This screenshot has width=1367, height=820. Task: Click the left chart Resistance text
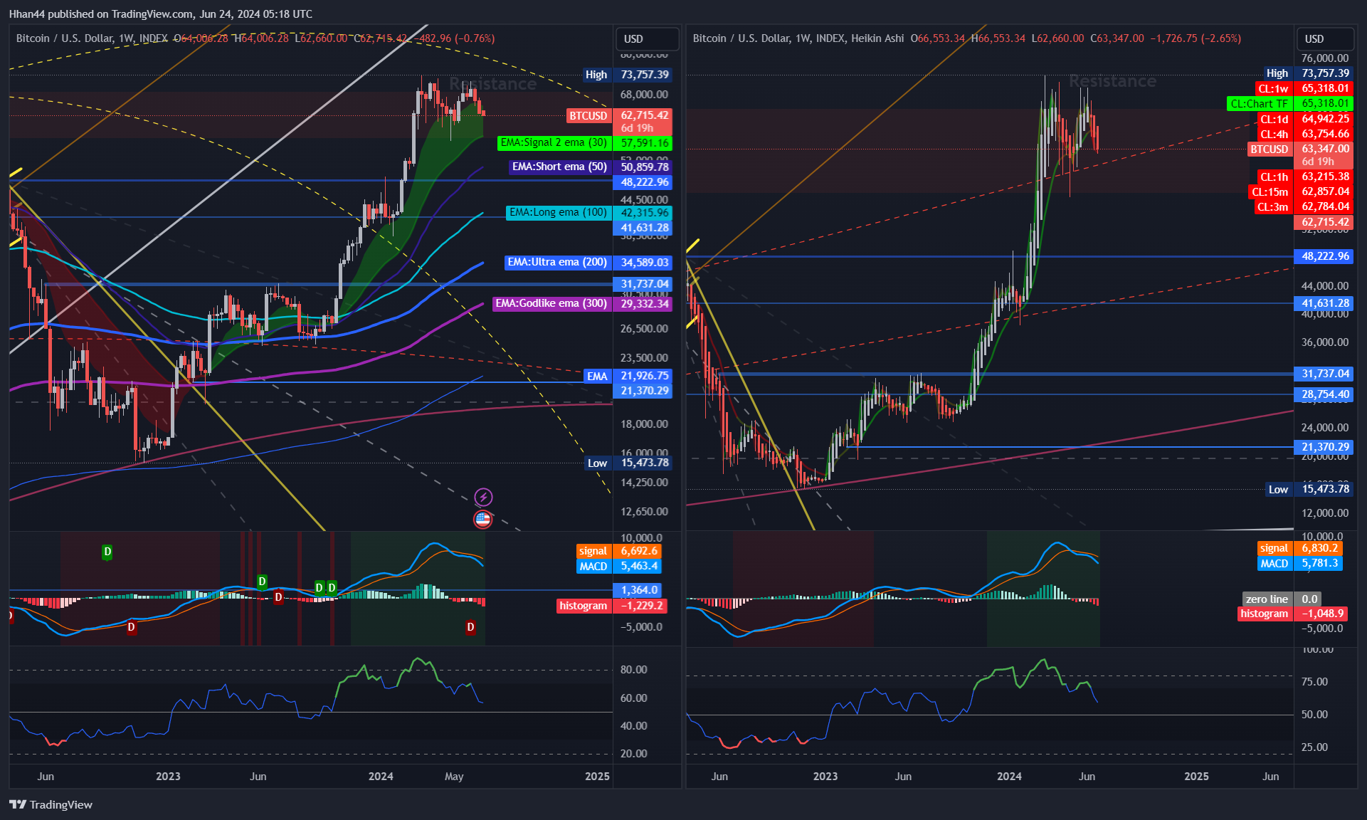click(x=492, y=84)
